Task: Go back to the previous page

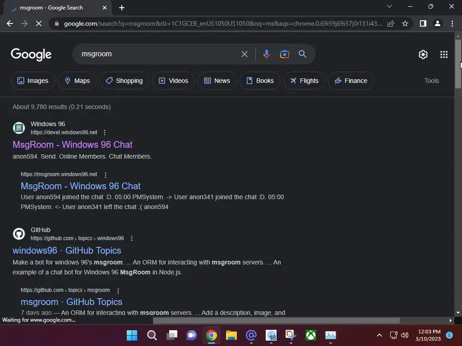Action: coord(10,23)
